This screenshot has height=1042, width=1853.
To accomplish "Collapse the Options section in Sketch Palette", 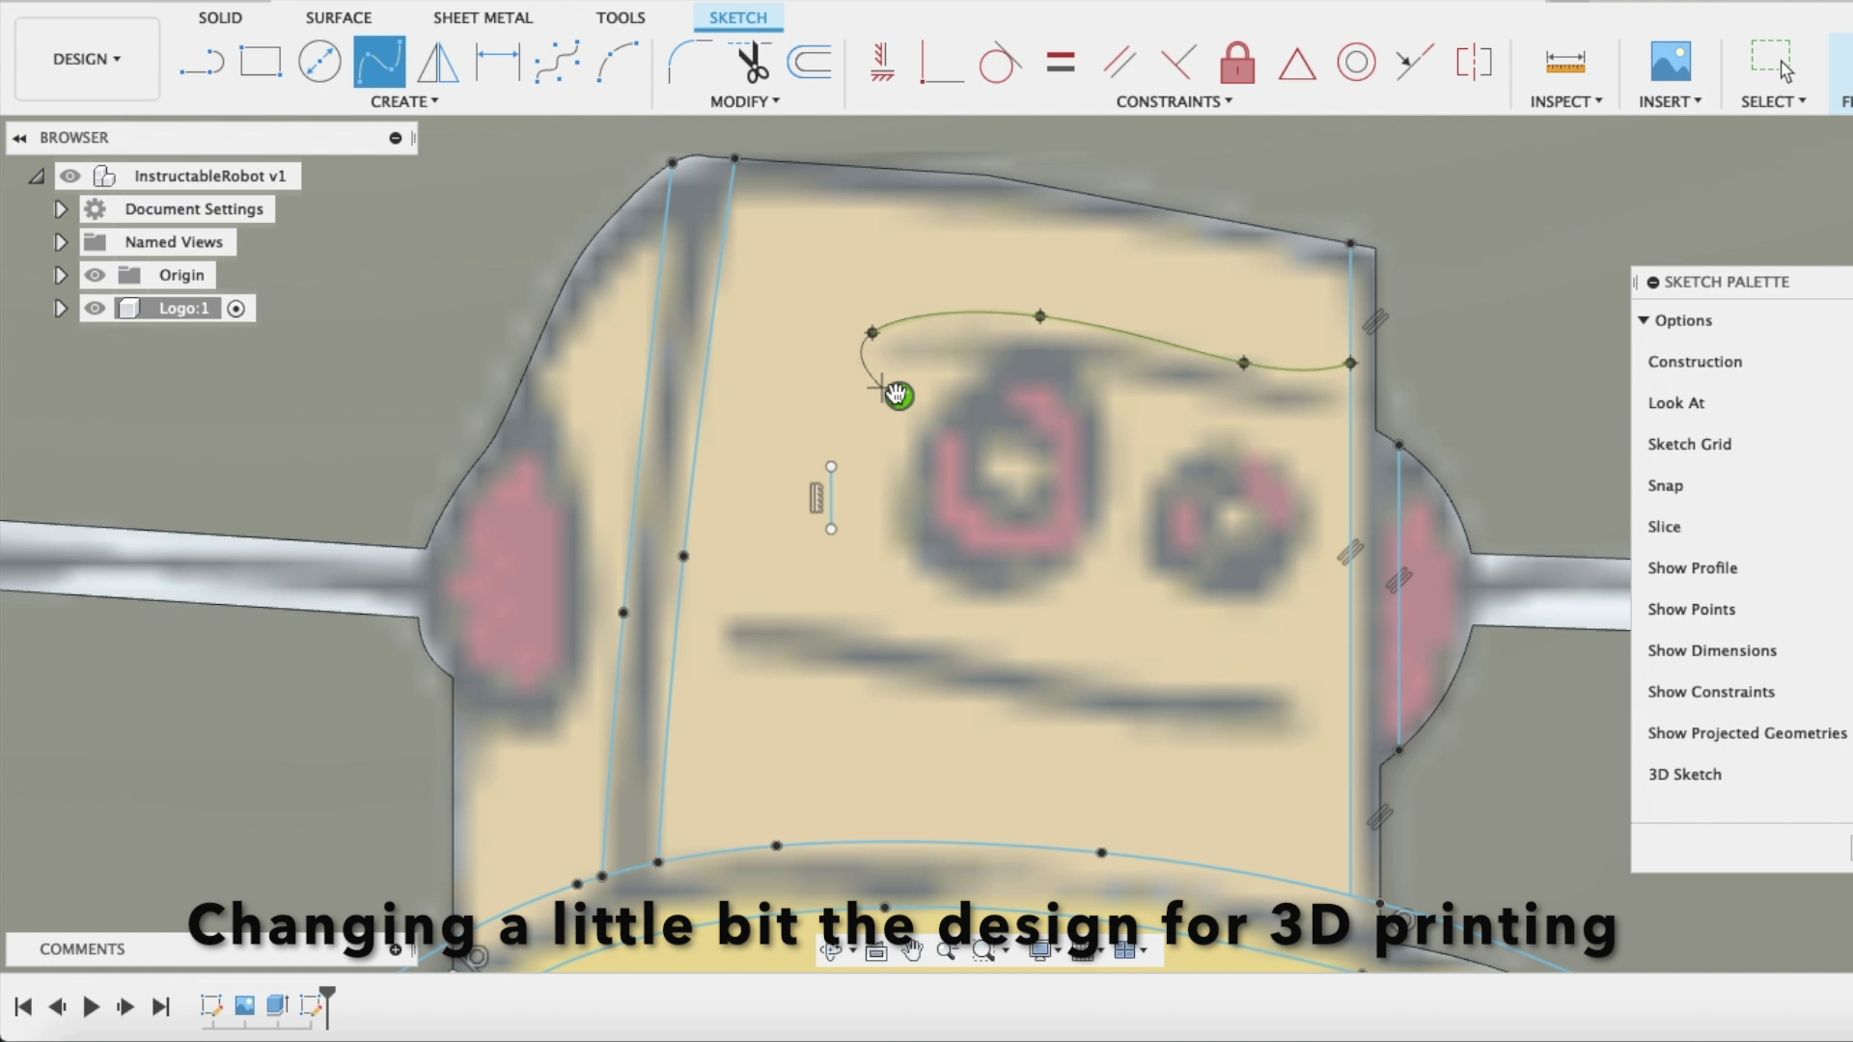I will (x=1646, y=320).
